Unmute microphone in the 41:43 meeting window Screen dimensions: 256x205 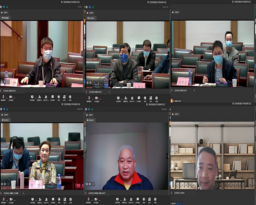[x=4, y=97]
